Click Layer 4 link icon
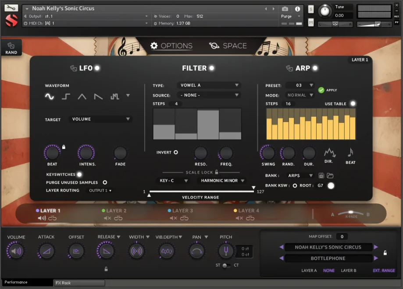Screen dimensions: 403x289 coord(250,218)
